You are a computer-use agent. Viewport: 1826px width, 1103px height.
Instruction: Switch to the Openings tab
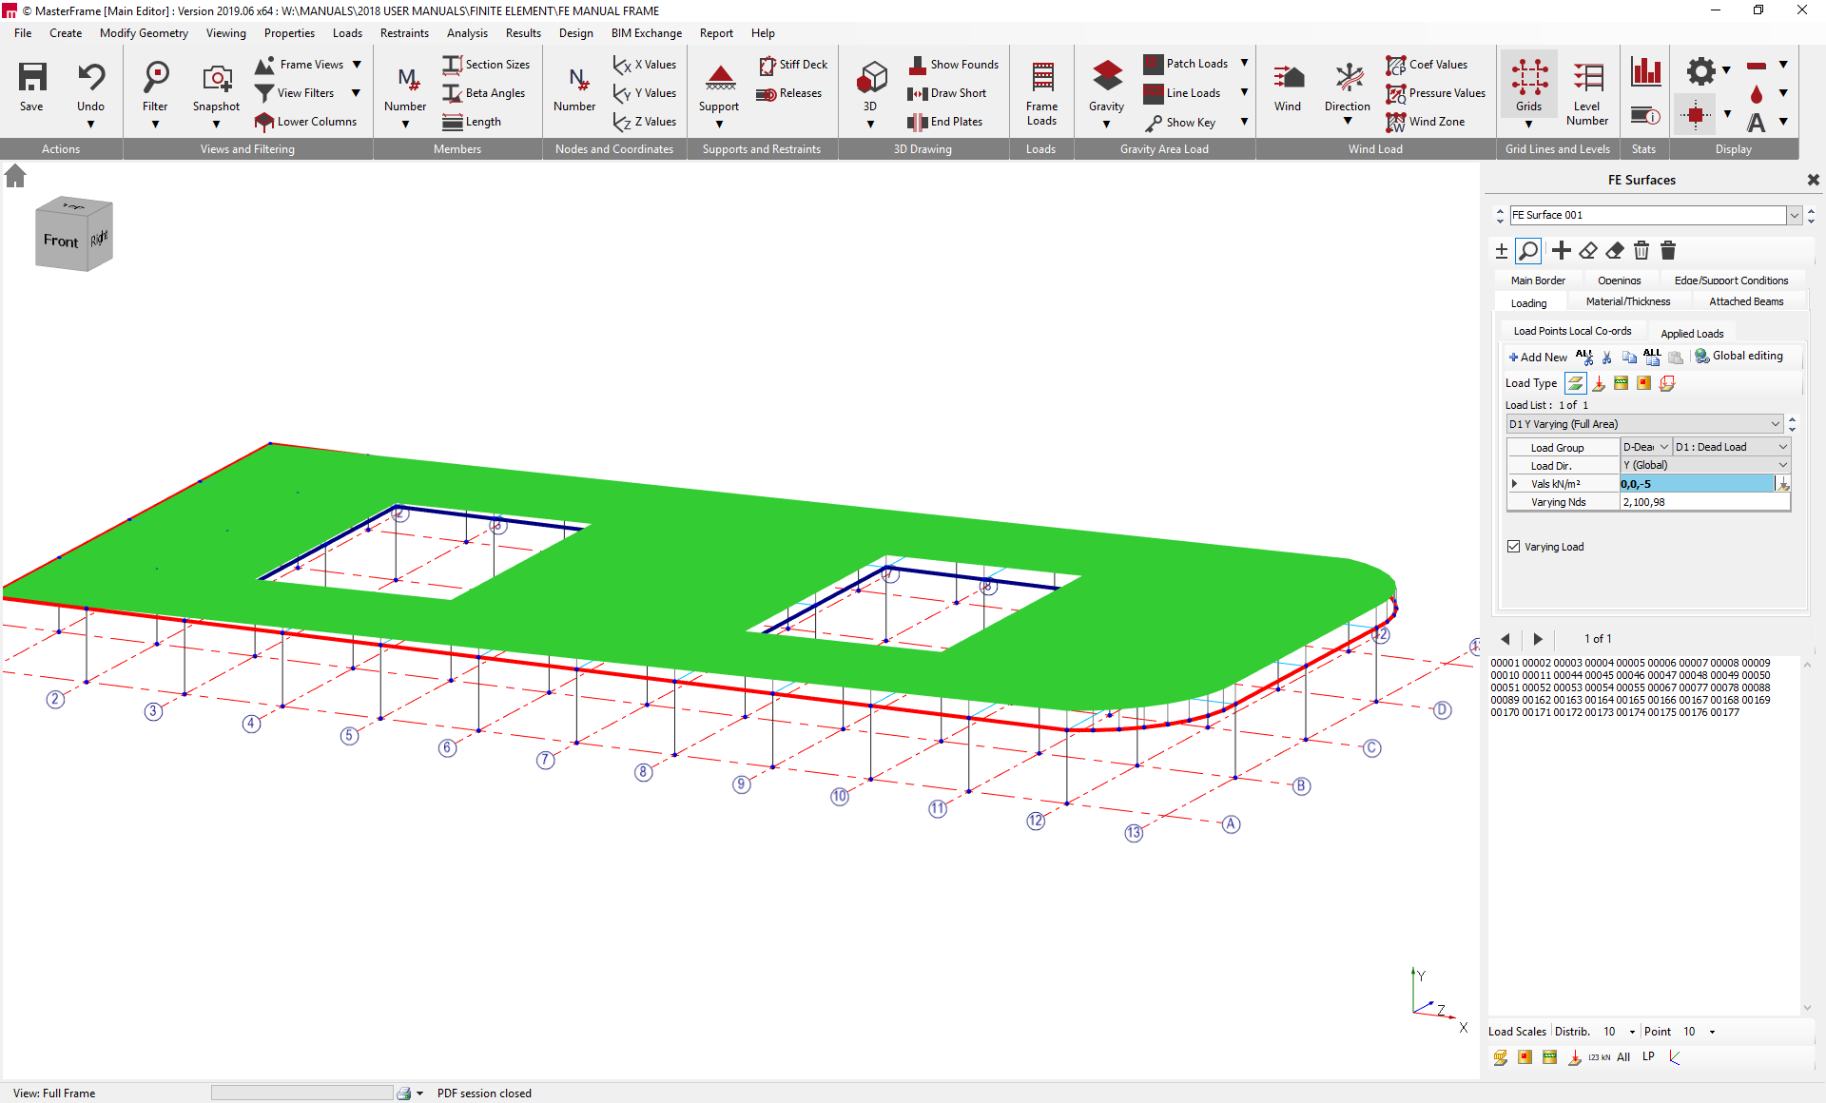(1620, 281)
